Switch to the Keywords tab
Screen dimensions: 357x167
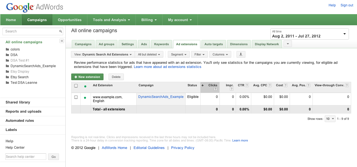point(161,44)
